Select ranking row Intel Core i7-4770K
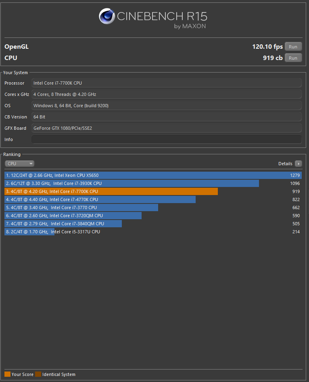The width and height of the screenshot is (309, 382). pyautogui.click(x=153, y=199)
